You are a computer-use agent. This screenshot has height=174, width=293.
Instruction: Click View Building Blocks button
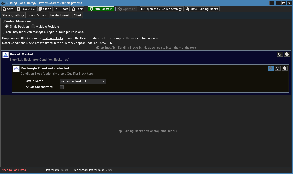(x=202, y=9)
